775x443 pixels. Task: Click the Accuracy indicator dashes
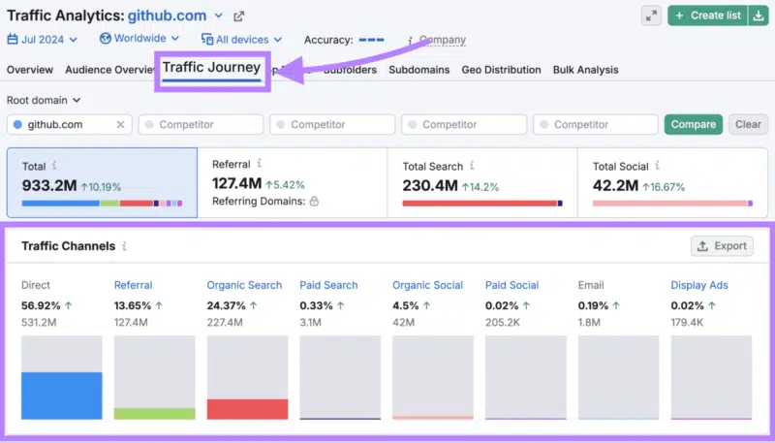click(x=371, y=40)
